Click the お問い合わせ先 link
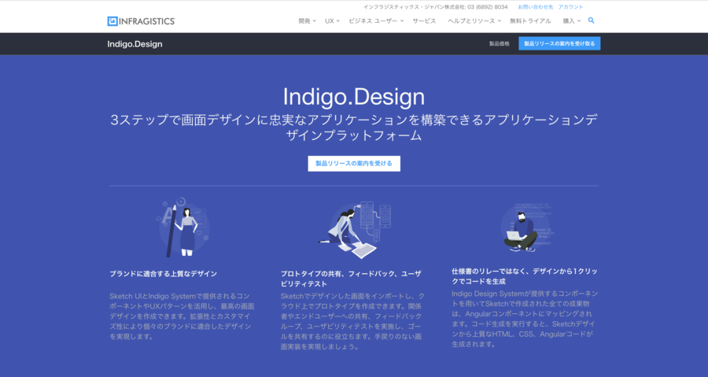The height and width of the screenshot is (377, 708). 535,7
